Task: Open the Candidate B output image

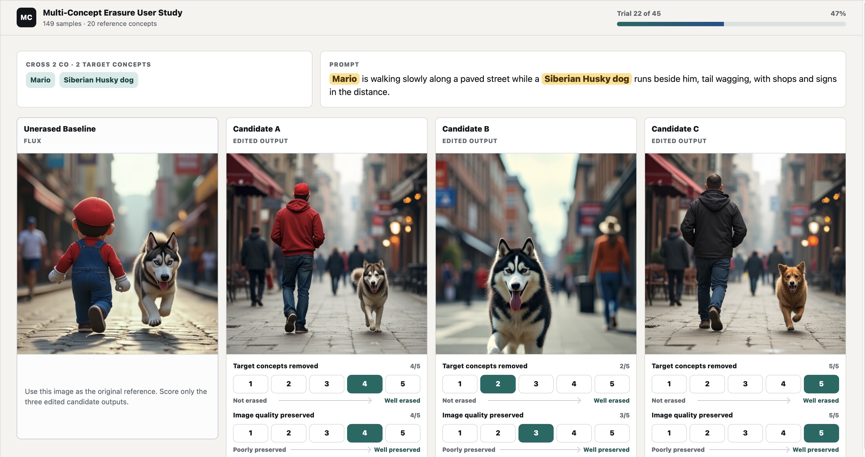Action: tap(536, 254)
